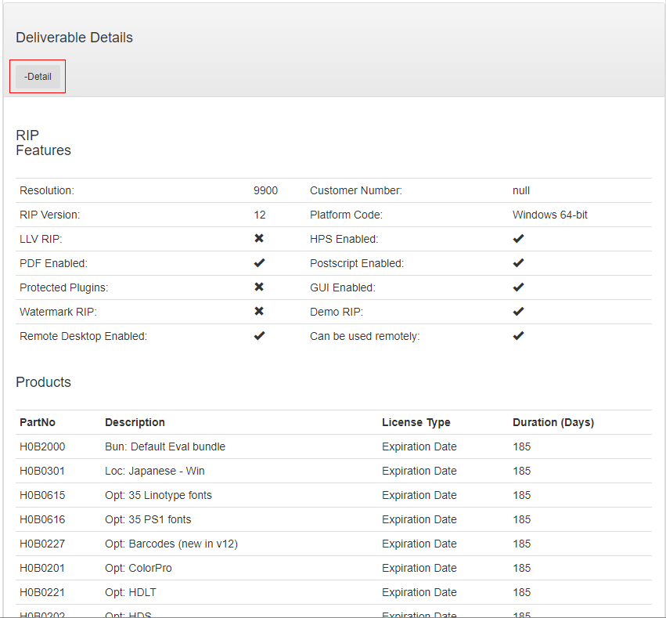
Task: Click the HPS Enabled checkmark icon
Action: (518, 238)
